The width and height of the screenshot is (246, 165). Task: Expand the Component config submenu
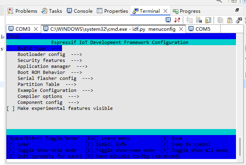48,102
